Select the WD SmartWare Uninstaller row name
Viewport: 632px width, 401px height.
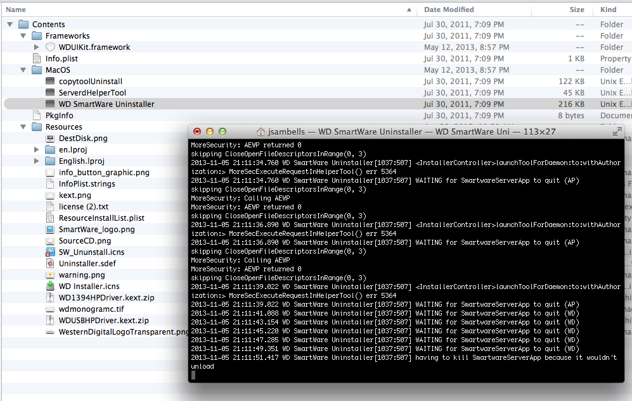click(106, 104)
